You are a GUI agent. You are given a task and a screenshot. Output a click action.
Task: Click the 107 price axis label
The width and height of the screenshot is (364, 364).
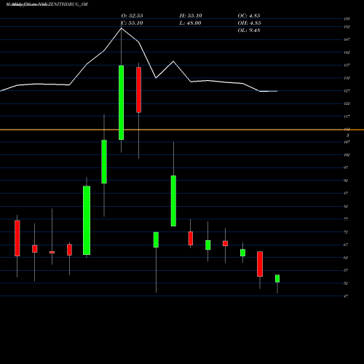347,142
